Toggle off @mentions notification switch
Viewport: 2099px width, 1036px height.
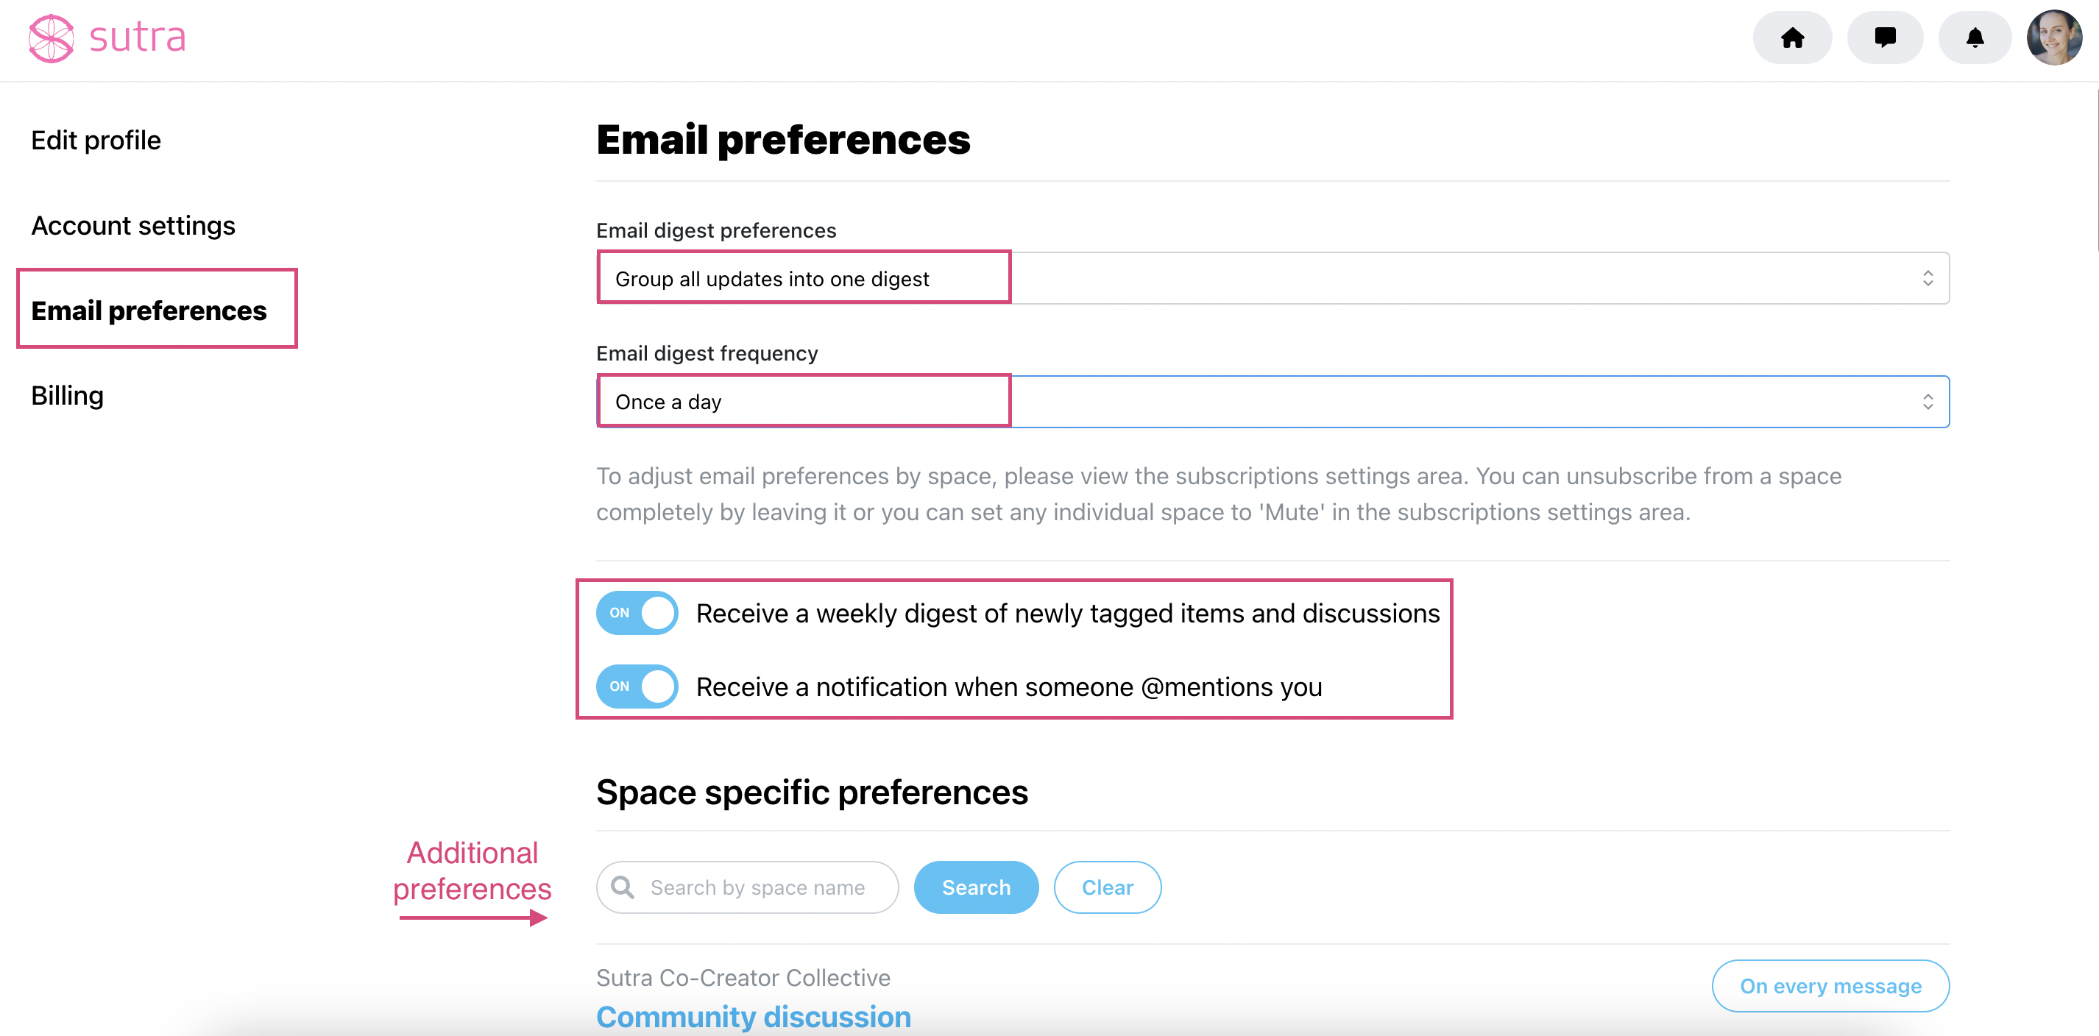tap(637, 686)
